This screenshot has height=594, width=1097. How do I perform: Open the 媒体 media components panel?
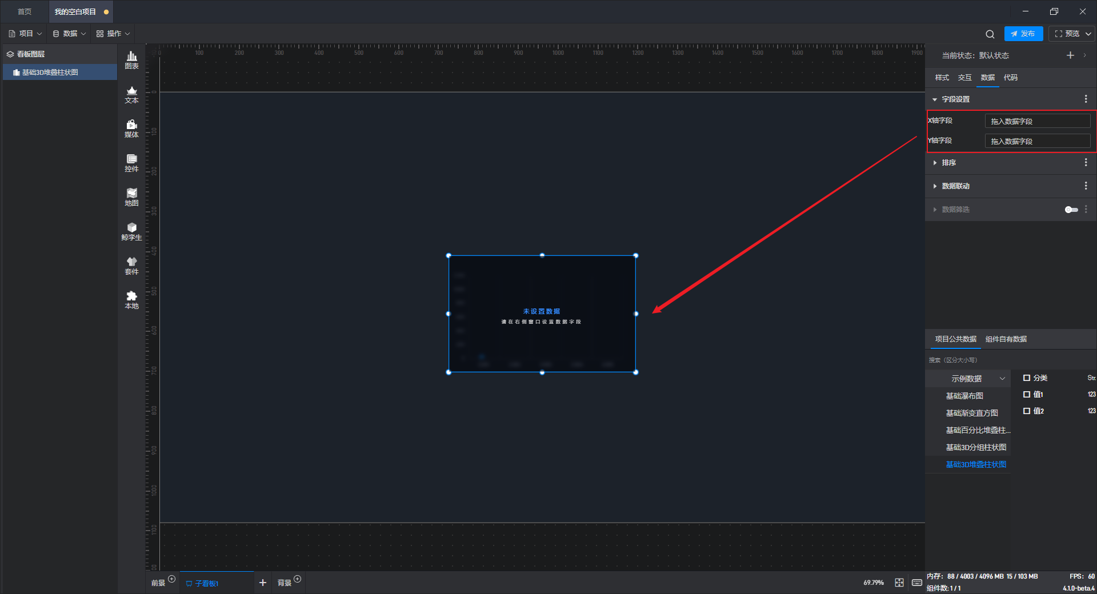point(131,129)
